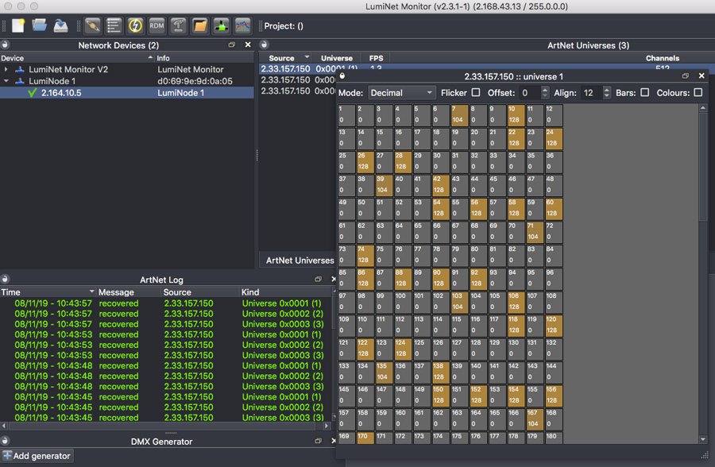This screenshot has height=467, width=715.
Task: Click the Add generator button
Action: tap(37, 456)
